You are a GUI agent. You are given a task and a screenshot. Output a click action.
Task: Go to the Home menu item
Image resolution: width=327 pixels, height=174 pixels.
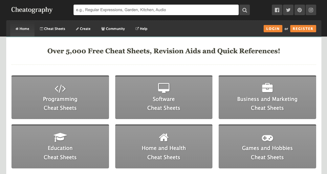(x=22, y=29)
